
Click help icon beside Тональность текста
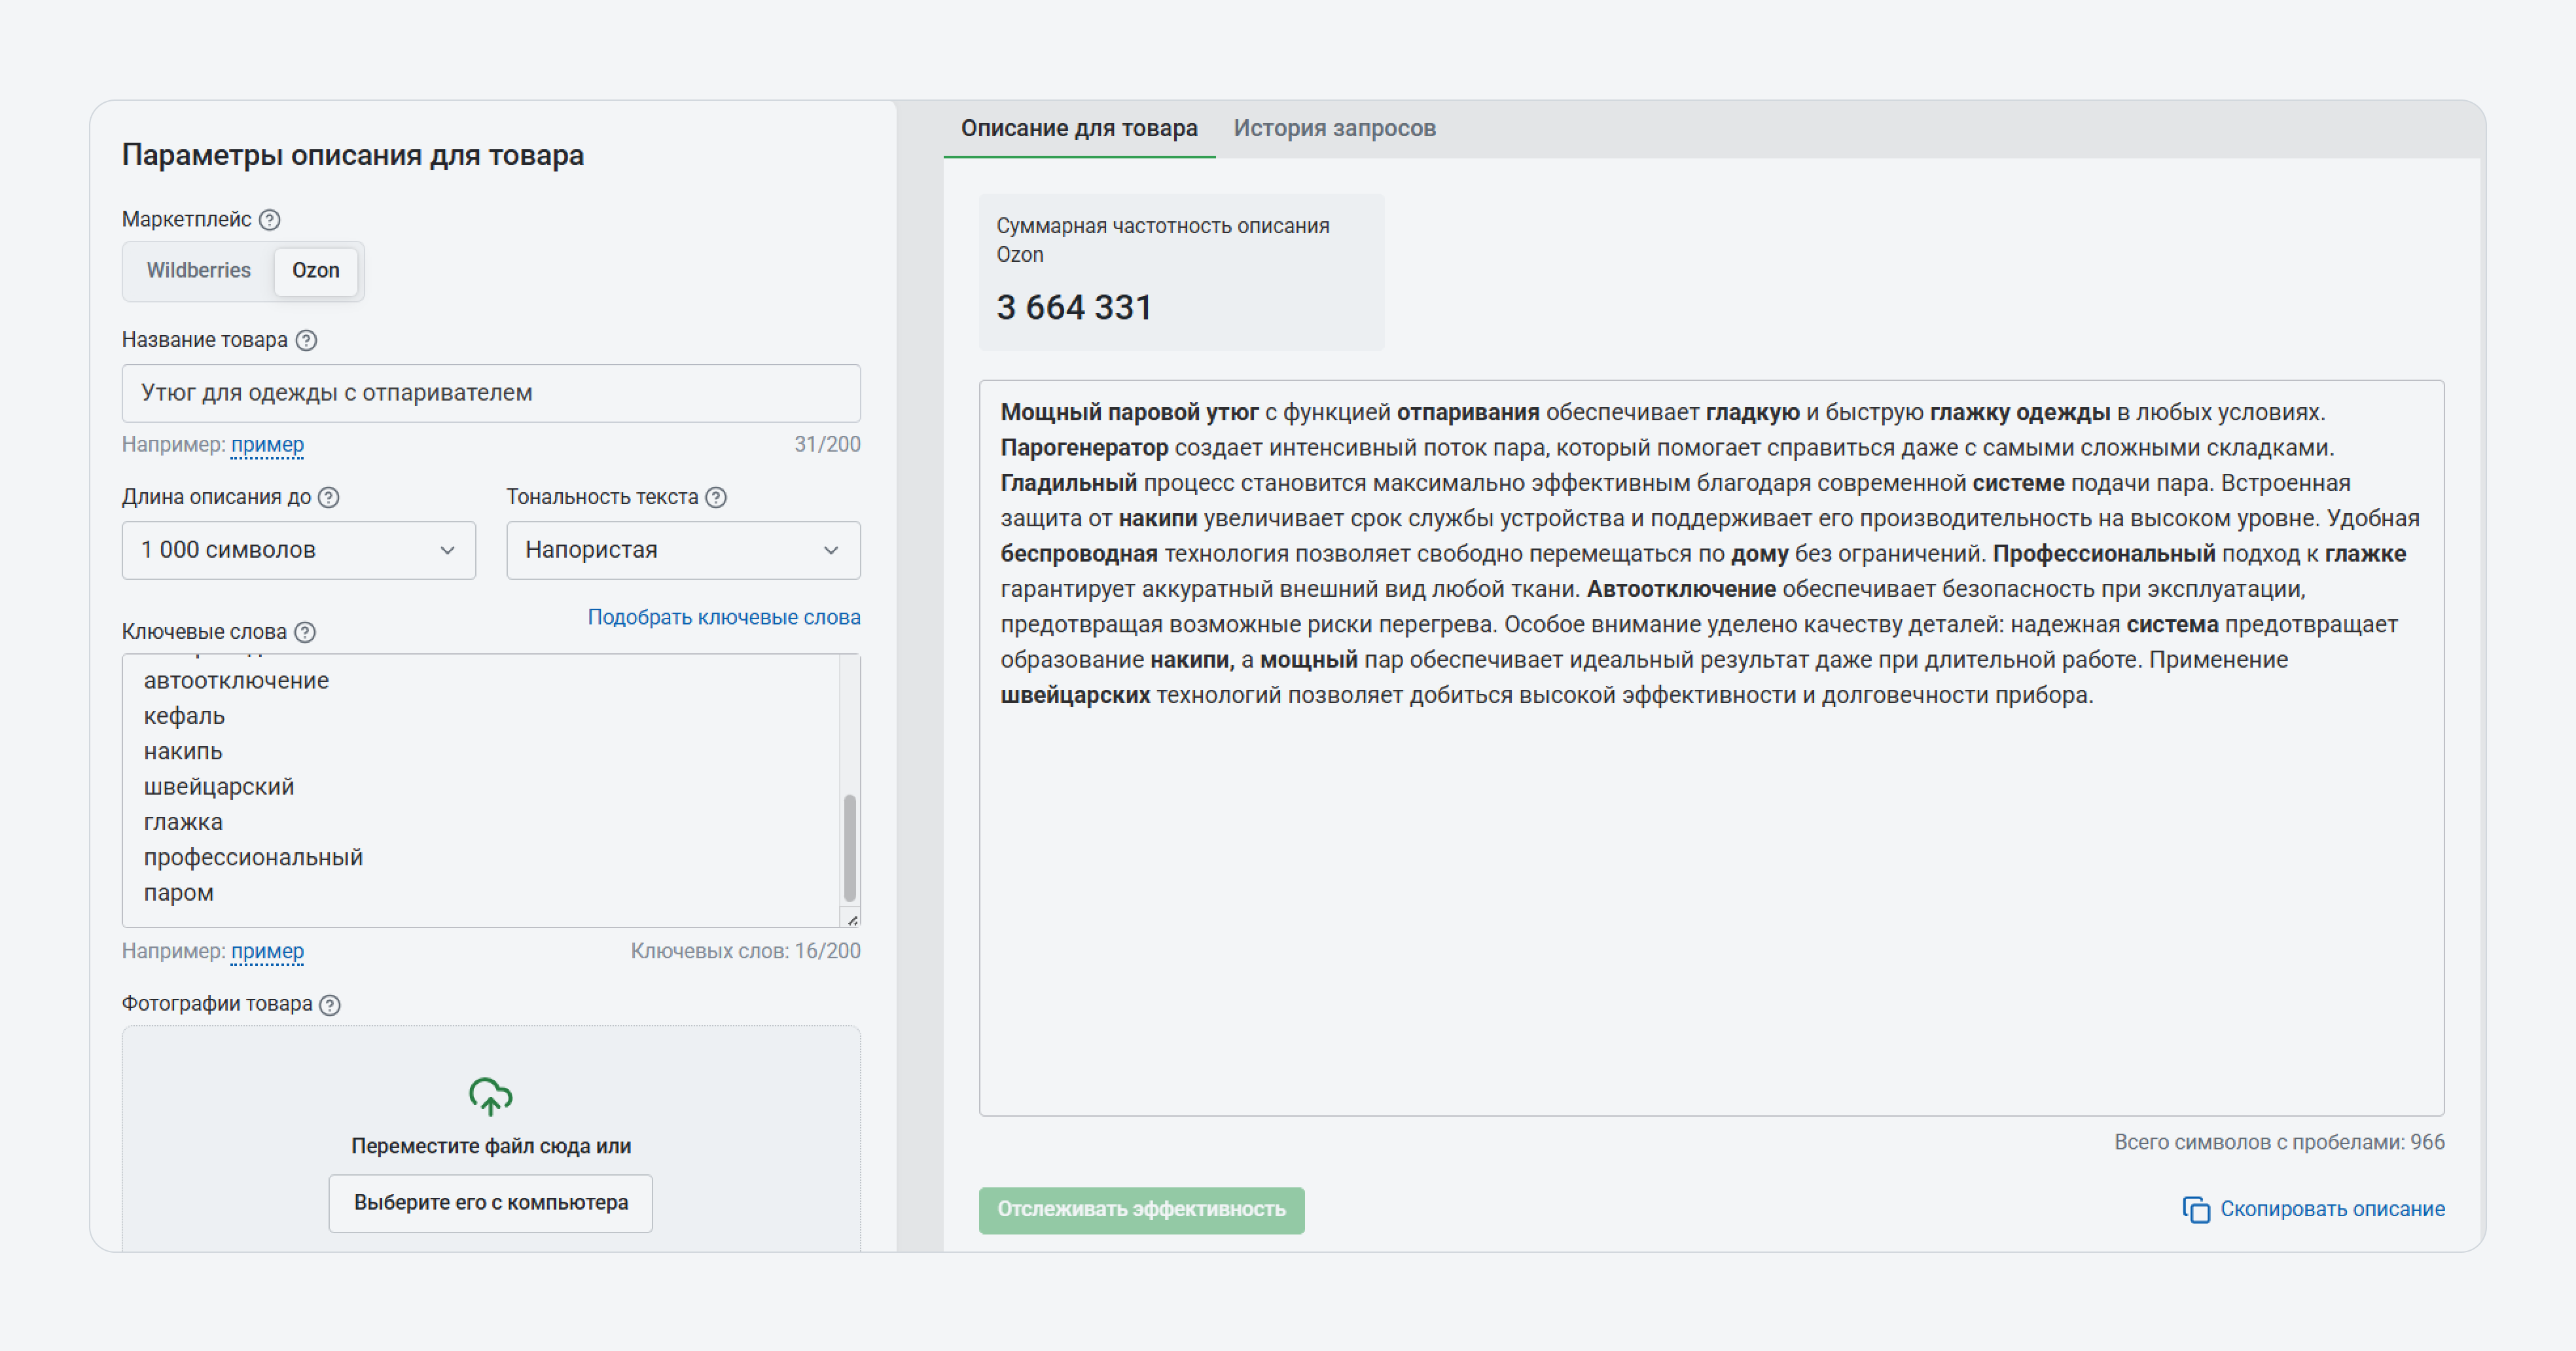point(716,498)
